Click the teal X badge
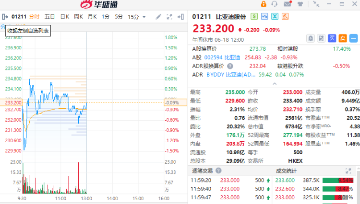This screenshot has height=204, width=360. 275,16
